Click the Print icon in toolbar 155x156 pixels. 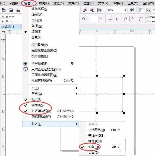(18, 10)
